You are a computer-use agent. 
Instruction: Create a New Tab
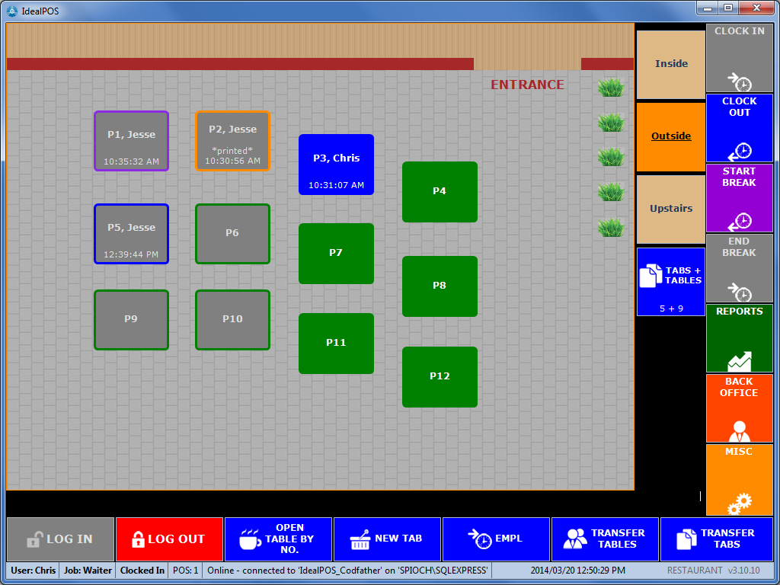click(387, 539)
